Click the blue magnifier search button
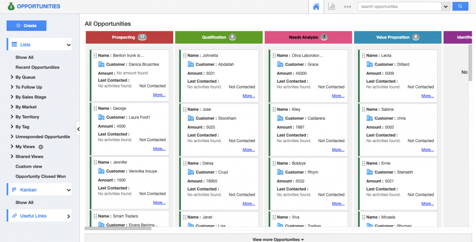Image resolution: width=476 pixels, height=242 pixels. (x=460, y=7)
